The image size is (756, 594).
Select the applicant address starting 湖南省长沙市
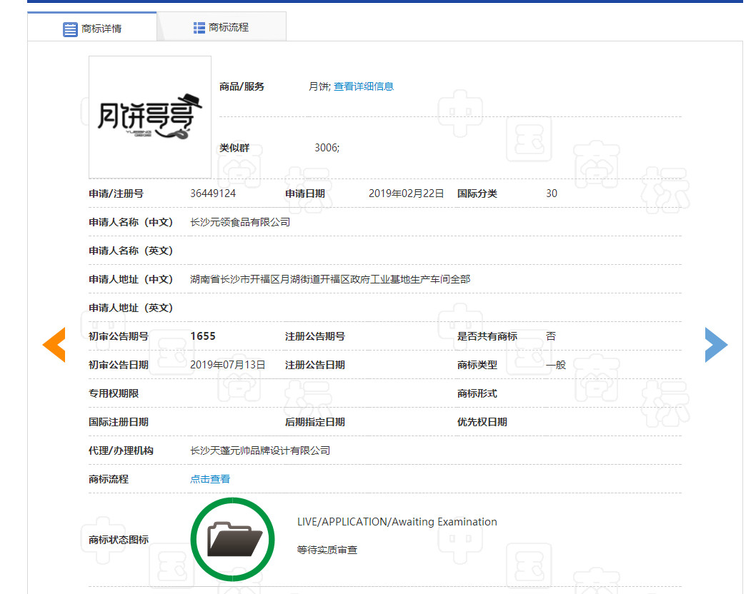(x=330, y=279)
